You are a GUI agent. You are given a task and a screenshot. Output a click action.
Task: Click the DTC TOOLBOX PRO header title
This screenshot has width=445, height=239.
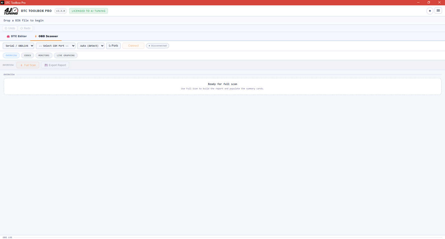coord(36,11)
